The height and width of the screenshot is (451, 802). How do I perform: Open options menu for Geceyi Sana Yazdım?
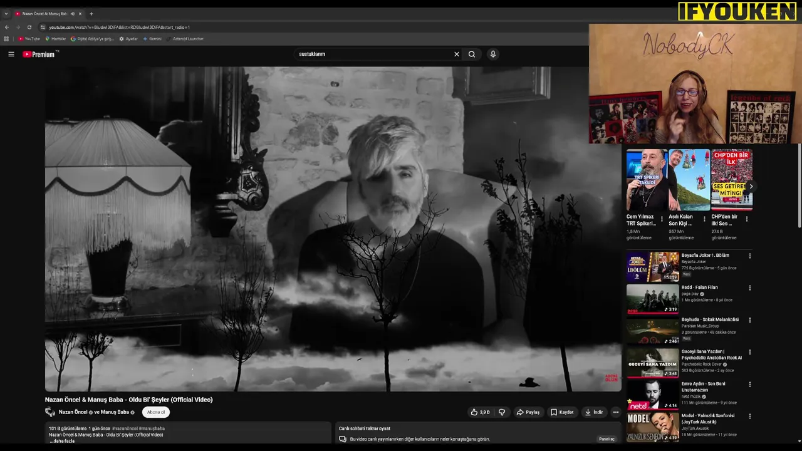click(x=749, y=352)
